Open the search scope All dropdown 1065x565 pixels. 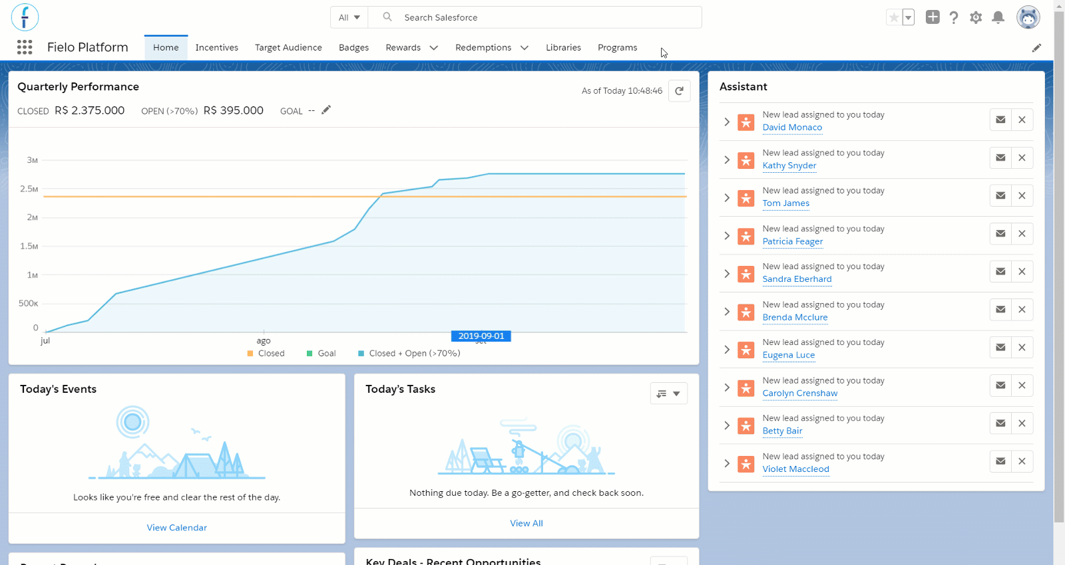tap(349, 17)
